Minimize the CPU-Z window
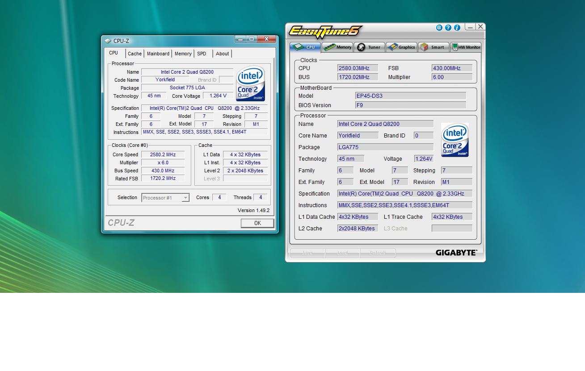585x371 pixels. 240,39
